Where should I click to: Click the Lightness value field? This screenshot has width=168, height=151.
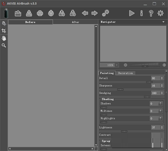155,127
